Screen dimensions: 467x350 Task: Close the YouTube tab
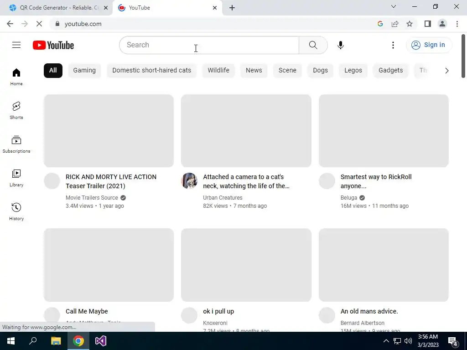[x=215, y=8]
